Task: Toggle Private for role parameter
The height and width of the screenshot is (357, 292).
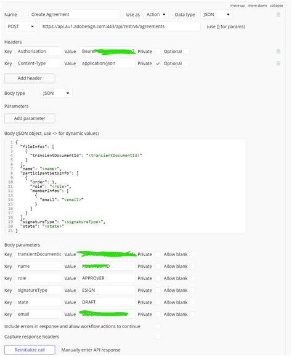Action: point(158,278)
